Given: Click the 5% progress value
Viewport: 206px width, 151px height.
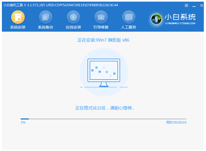Looking at the screenshot, I should point(23,122).
